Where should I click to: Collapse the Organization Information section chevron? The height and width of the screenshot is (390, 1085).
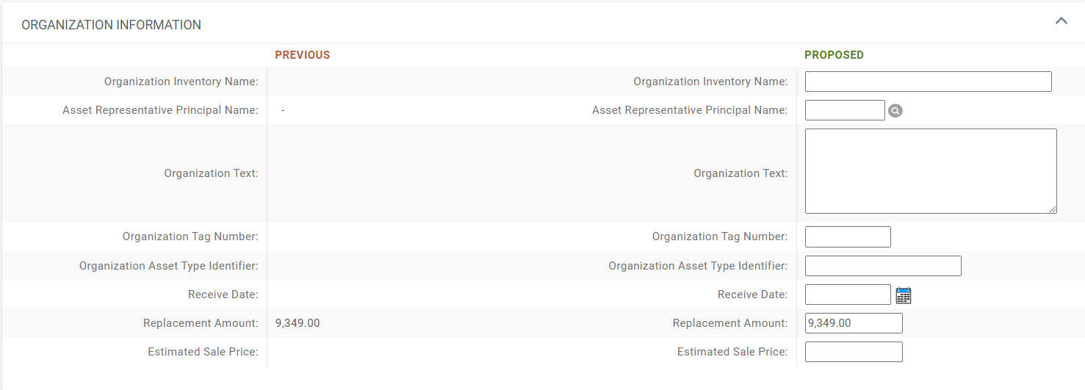click(1061, 21)
